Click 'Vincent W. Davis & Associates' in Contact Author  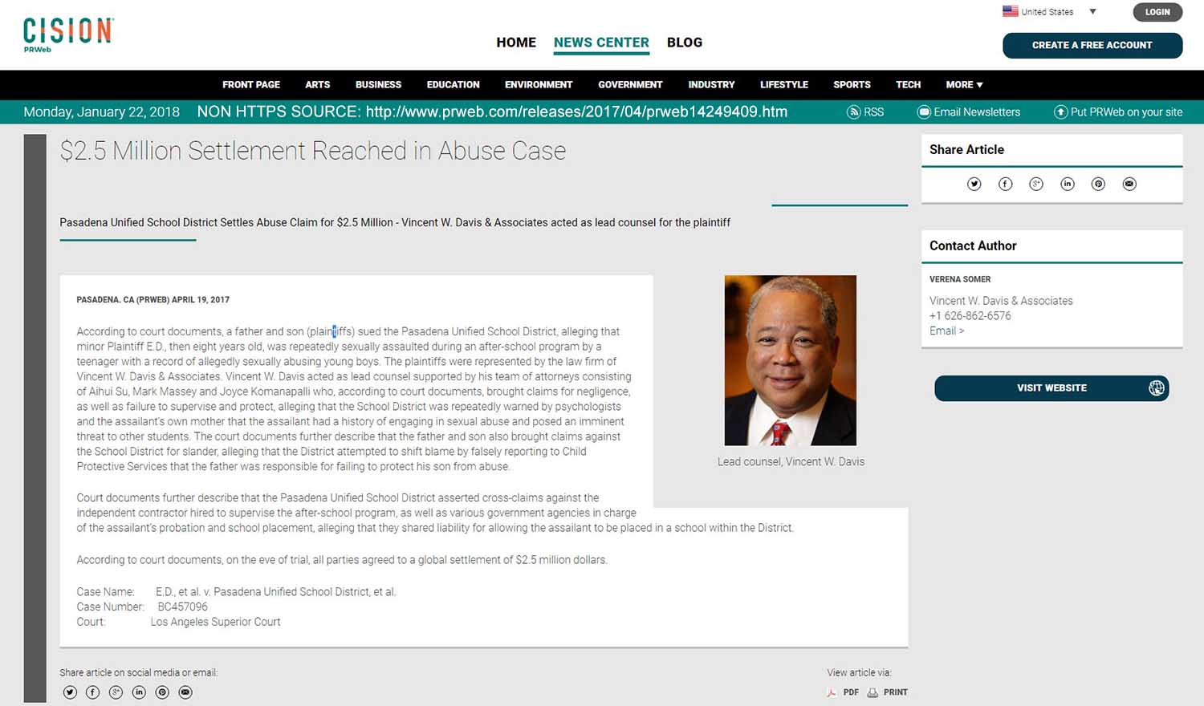[x=1001, y=301]
